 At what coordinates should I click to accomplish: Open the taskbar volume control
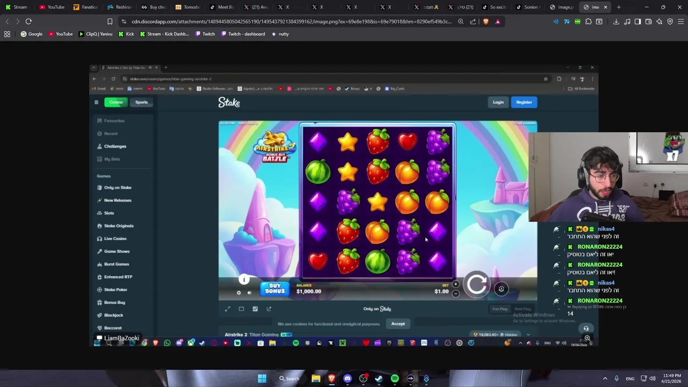point(652,378)
